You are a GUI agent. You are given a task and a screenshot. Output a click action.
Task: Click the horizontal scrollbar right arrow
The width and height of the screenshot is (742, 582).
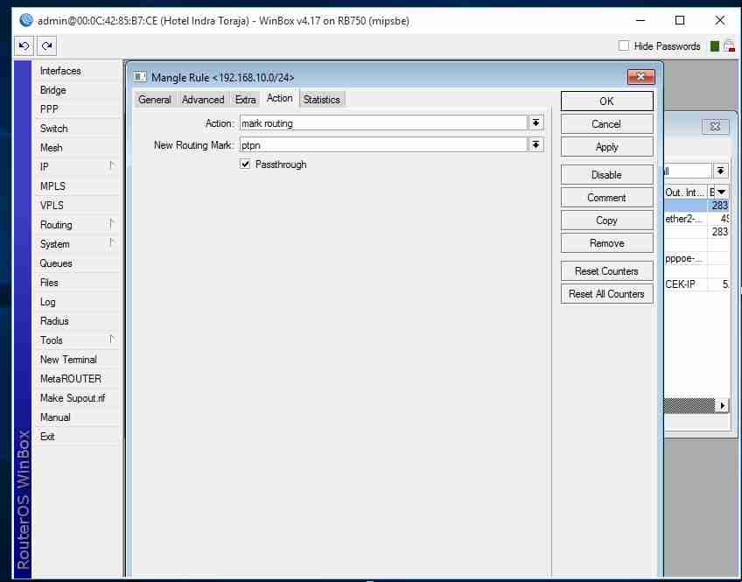coord(722,405)
